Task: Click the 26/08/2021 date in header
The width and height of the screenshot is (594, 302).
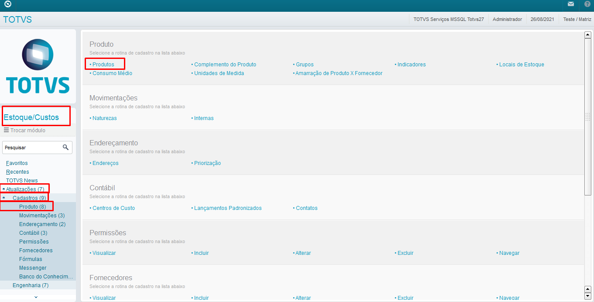Action: [x=542, y=19]
